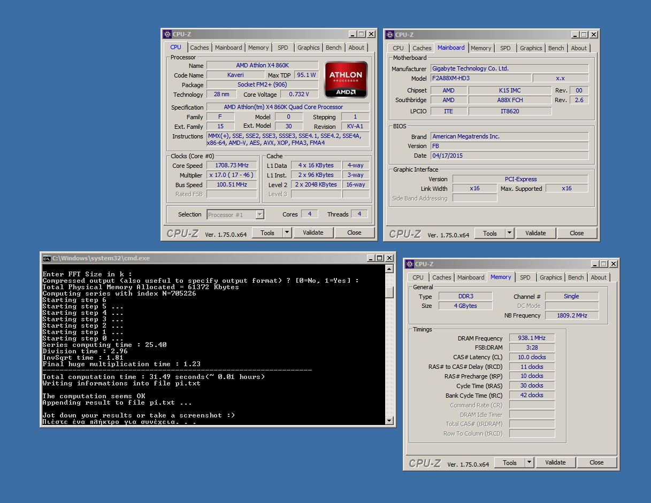Open Graphics tab in CPU window
Image resolution: width=651 pixels, height=503 pixels.
pyautogui.click(x=309, y=48)
